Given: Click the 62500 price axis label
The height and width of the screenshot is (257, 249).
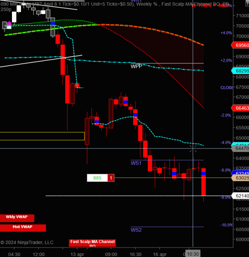Looking at the screenshot, I should [242, 189].
